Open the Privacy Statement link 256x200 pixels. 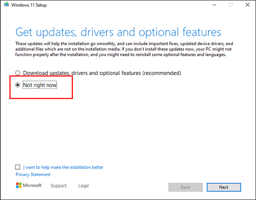point(33,174)
